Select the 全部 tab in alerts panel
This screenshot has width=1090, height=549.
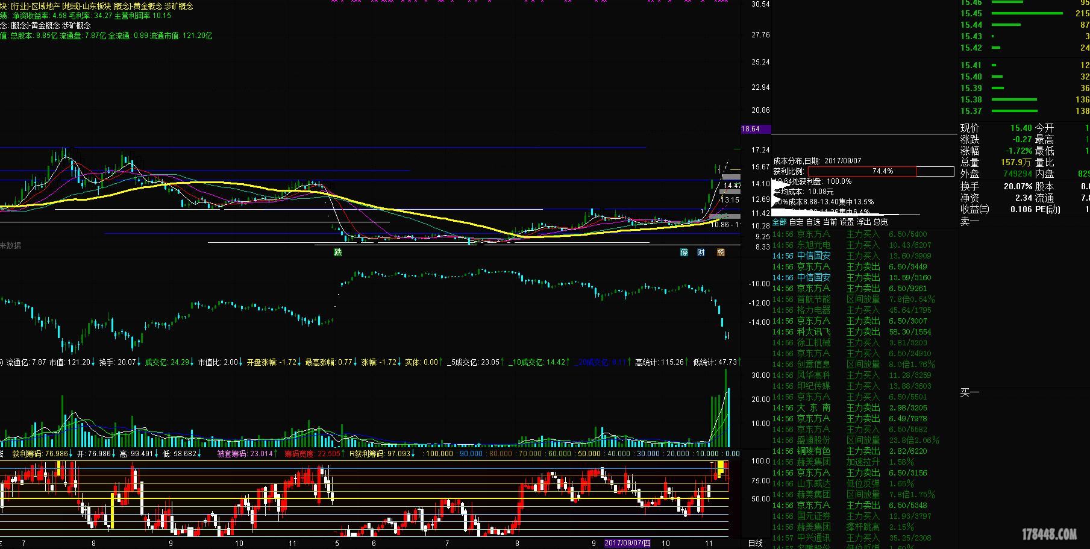coord(780,222)
